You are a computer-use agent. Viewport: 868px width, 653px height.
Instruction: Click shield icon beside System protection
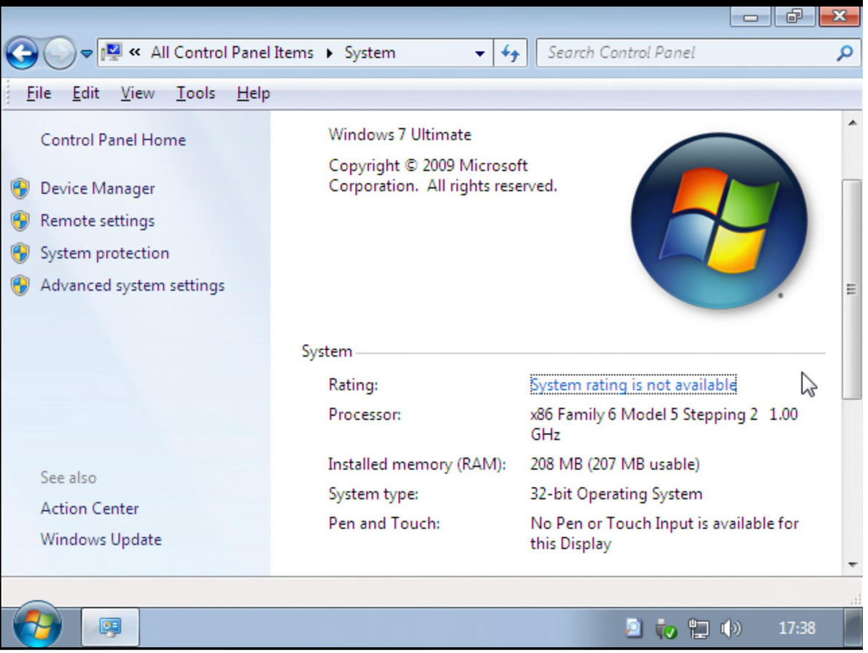point(20,253)
